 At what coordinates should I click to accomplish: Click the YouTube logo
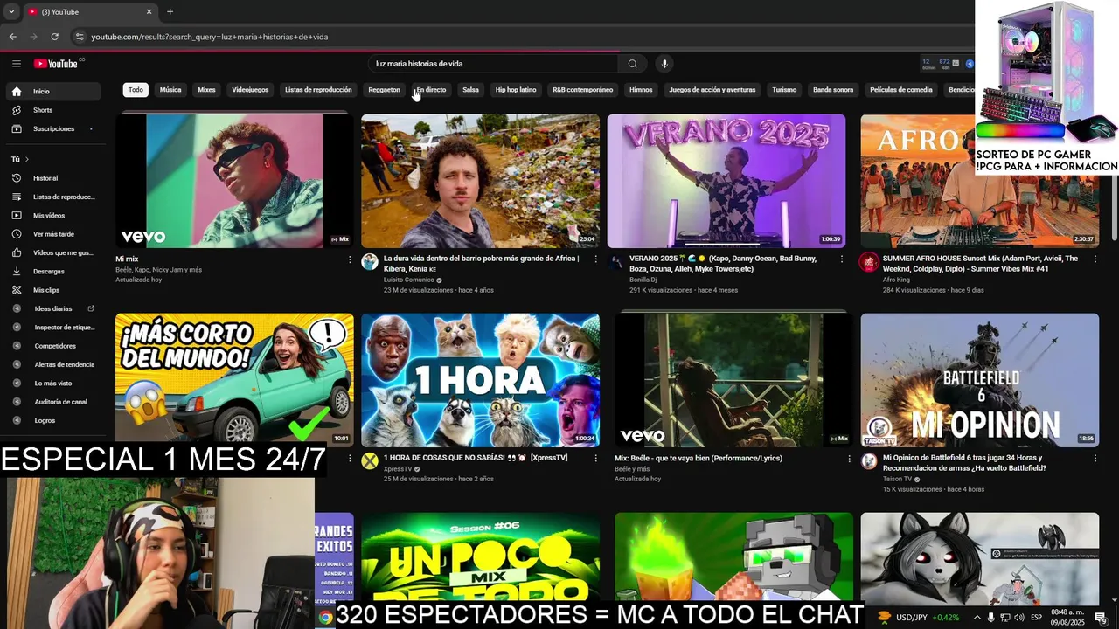click(56, 63)
